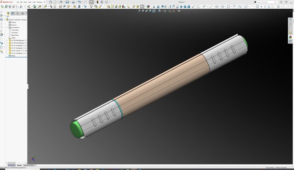
Task: Activate the Select cursor tool
Action: click(91, 2)
